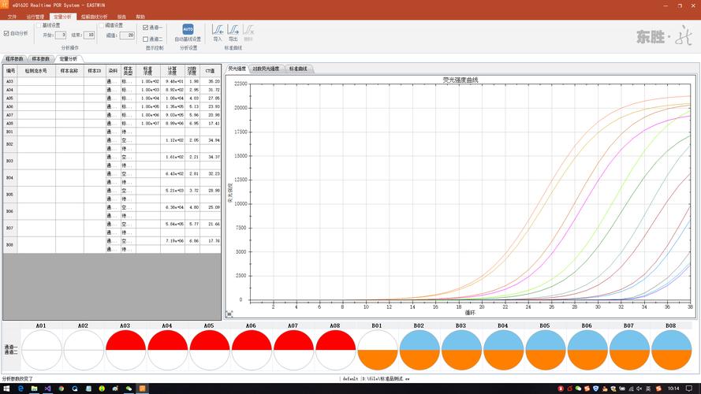Select red well A06 in plate layout
This screenshot has width=701, height=394.
[x=252, y=350]
